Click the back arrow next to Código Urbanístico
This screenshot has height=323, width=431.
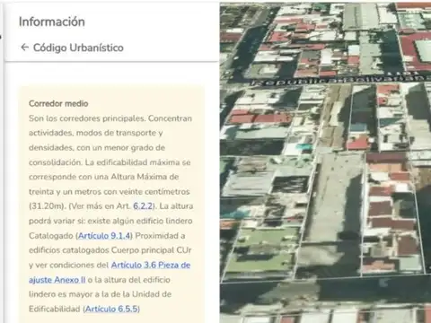24,48
